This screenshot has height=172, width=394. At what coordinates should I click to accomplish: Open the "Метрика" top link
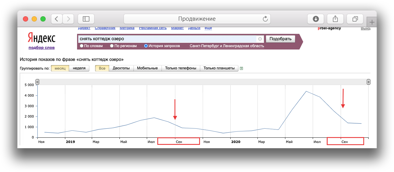[x=127, y=28]
